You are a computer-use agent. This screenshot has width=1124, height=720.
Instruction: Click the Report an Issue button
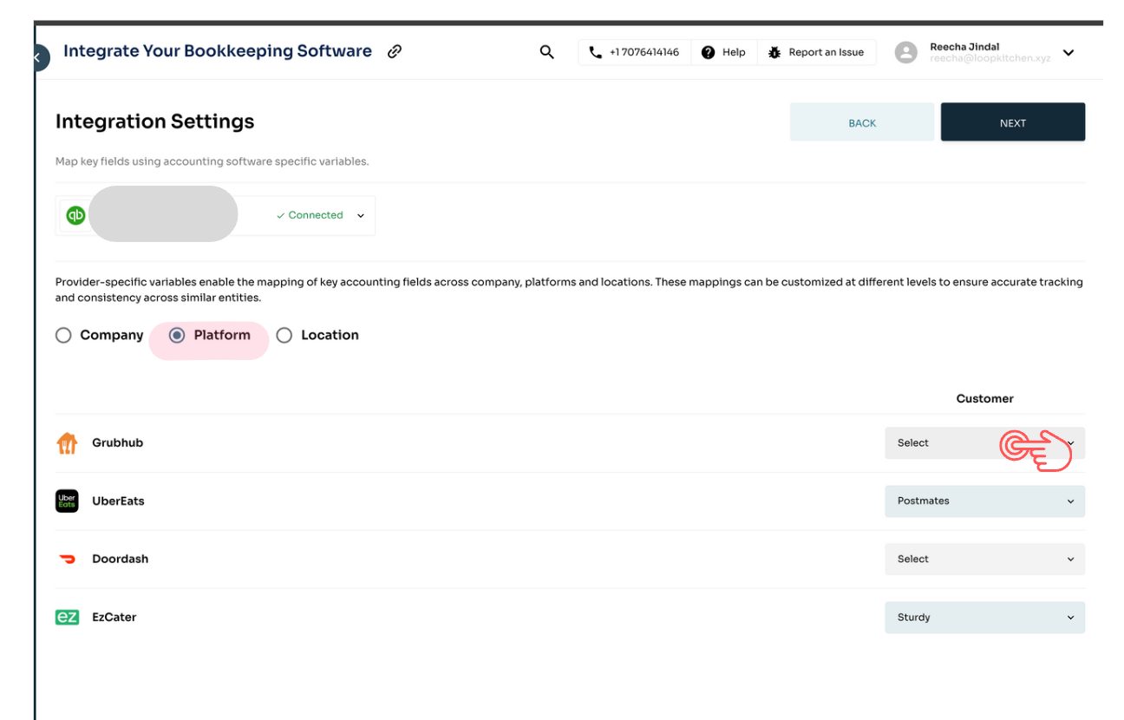point(816,52)
